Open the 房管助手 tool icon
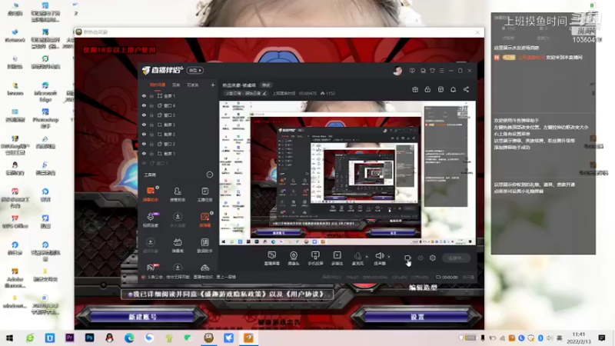 tap(178, 194)
